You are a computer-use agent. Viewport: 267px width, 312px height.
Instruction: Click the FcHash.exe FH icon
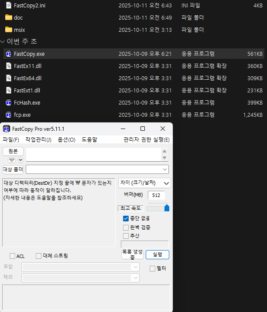tap(9, 102)
